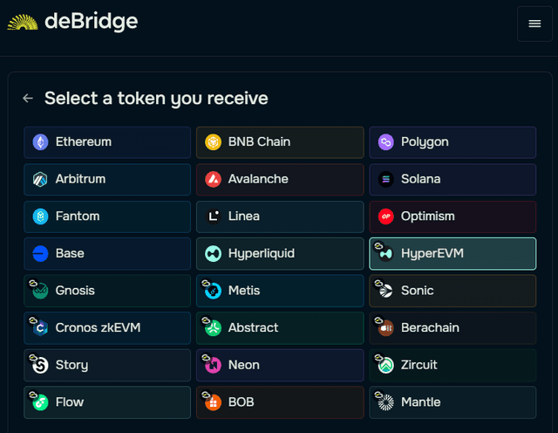This screenshot has height=433, width=558.
Task: Select the Fantom network option
Action: pos(107,216)
